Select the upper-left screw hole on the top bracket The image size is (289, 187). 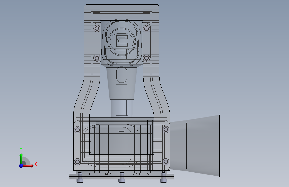[97, 29]
